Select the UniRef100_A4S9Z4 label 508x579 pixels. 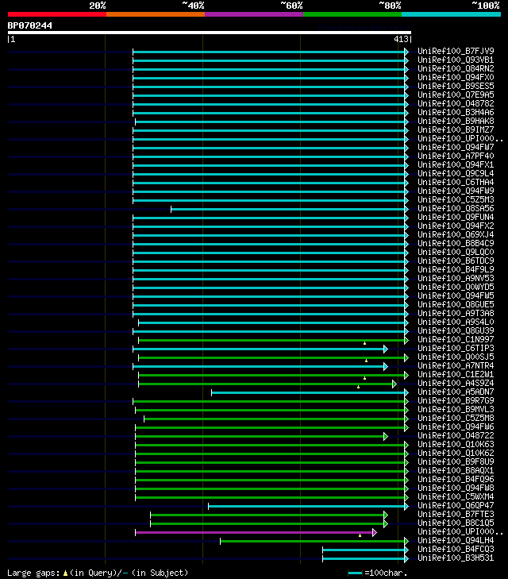pos(456,384)
